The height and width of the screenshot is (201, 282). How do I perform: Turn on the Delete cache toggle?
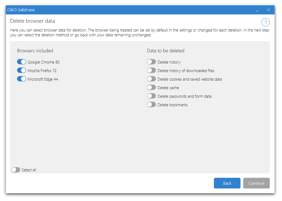coord(151,88)
